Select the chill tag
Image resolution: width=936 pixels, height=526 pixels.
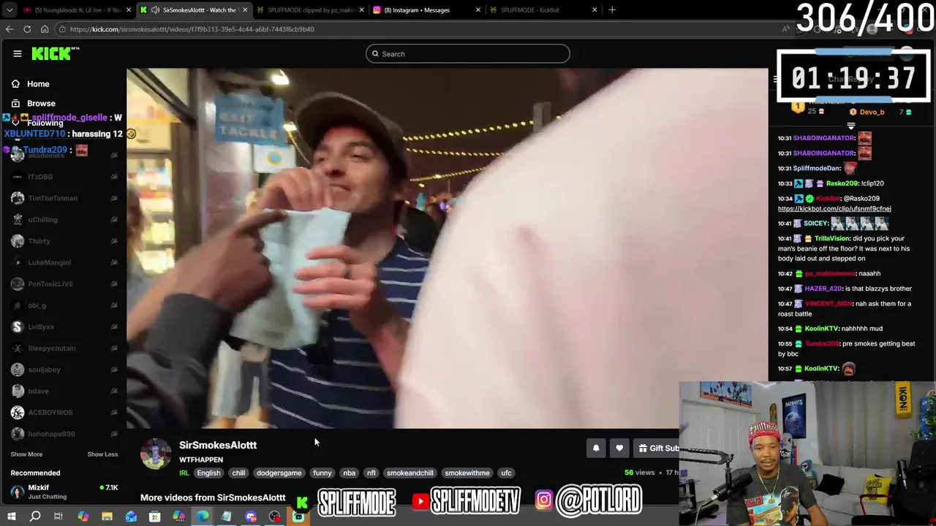click(238, 473)
